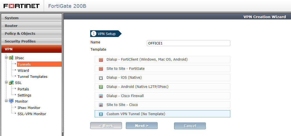Click the Android L2TP/IPsec template icon
The image size is (291, 136).
pos(101,87)
